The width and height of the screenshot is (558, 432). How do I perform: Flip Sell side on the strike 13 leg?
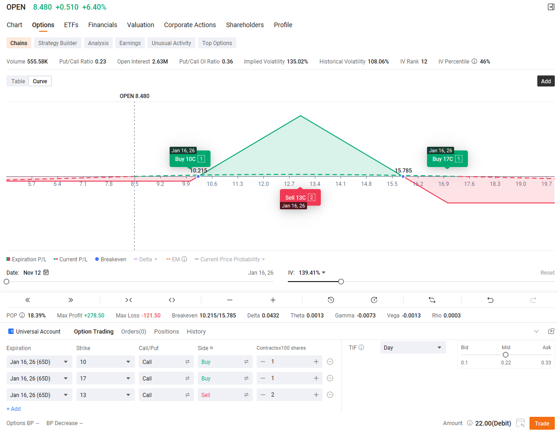[x=246, y=395]
